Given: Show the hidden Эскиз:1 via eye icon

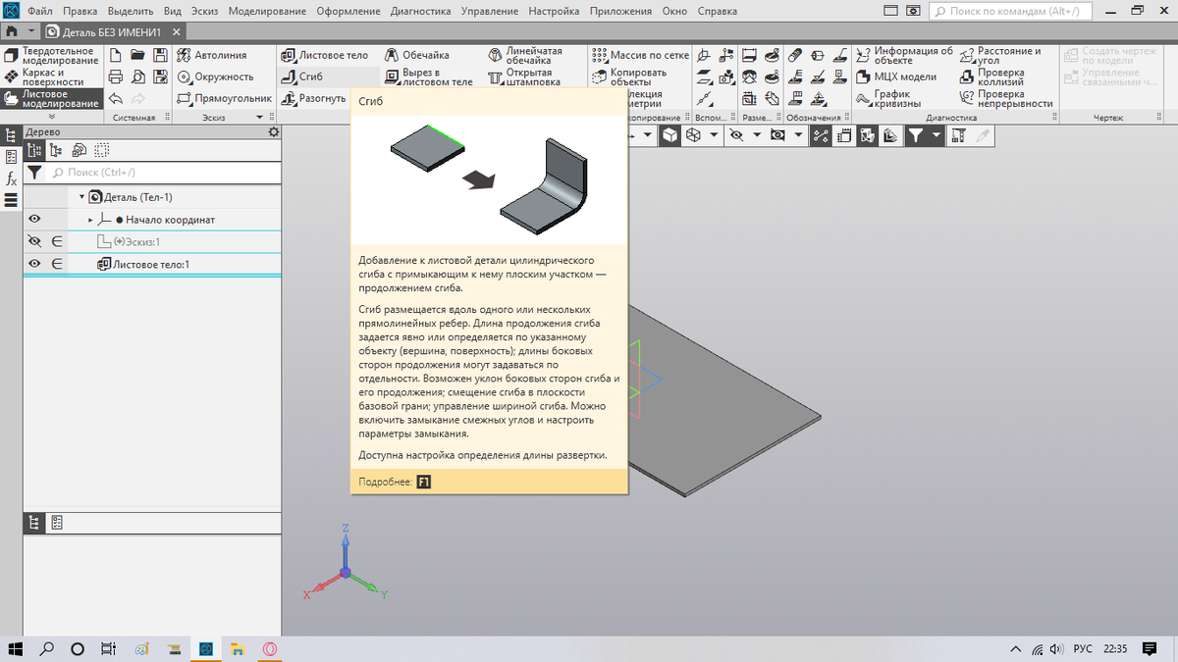Looking at the screenshot, I should [34, 241].
